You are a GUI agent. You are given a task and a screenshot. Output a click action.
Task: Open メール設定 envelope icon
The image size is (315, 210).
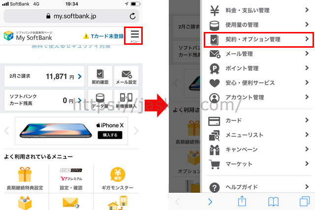(126, 76)
